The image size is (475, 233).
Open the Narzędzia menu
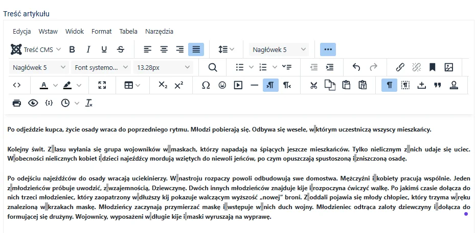point(159,31)
